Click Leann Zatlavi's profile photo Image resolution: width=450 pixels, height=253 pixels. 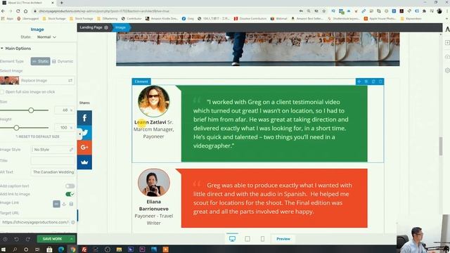tap(153, 101)
